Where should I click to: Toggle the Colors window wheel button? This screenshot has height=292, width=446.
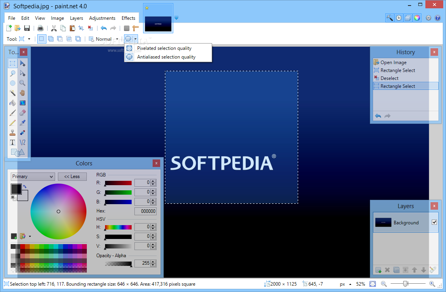(417, 18)
